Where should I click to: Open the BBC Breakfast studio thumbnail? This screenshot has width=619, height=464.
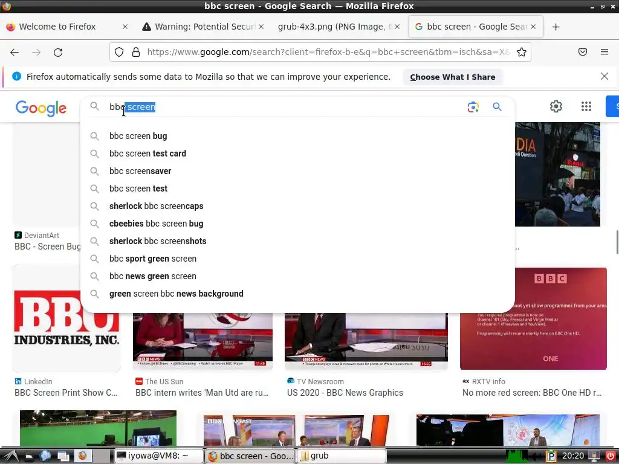coord(296,430)
